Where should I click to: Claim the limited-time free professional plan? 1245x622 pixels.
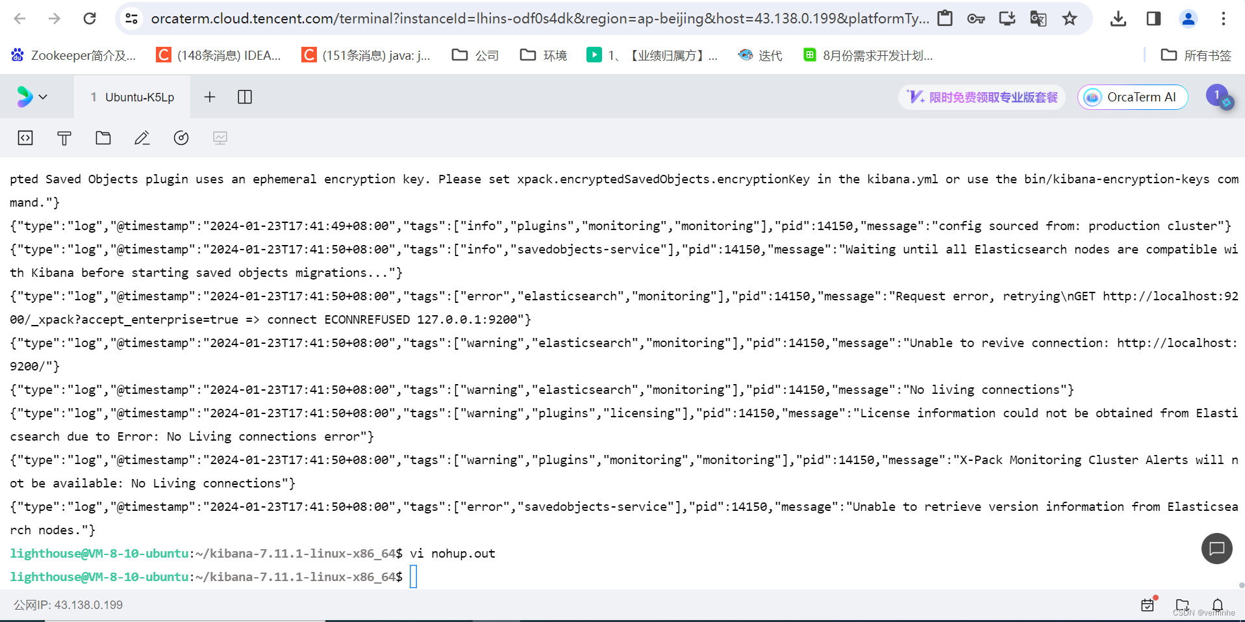coord(981,97)
